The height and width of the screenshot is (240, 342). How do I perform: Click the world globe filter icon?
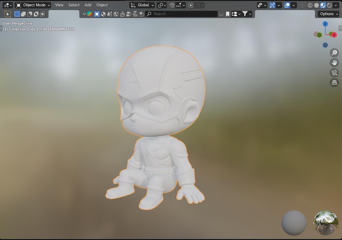click(x=116, y=14)
